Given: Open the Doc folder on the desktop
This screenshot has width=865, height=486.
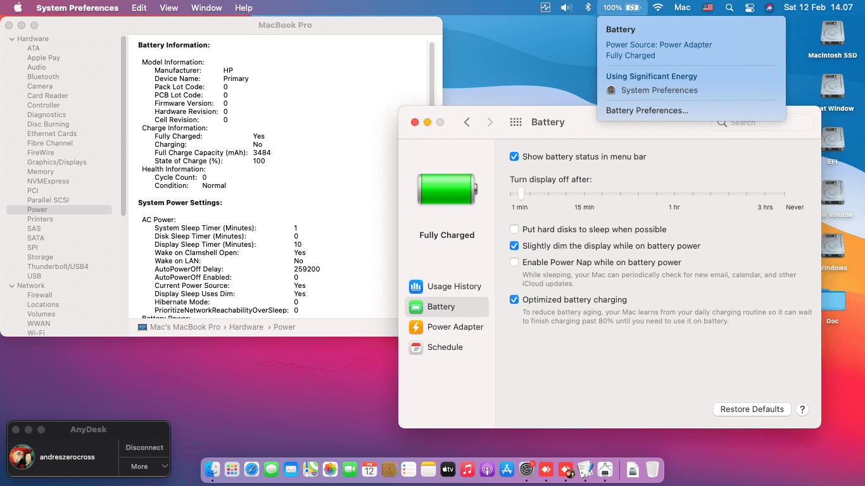Looking at the screenshot, I should tap(832, 307).
